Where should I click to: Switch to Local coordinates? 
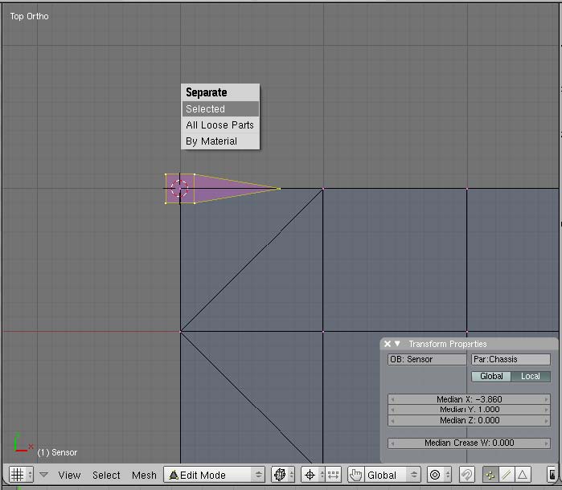(x=531, y=376)
